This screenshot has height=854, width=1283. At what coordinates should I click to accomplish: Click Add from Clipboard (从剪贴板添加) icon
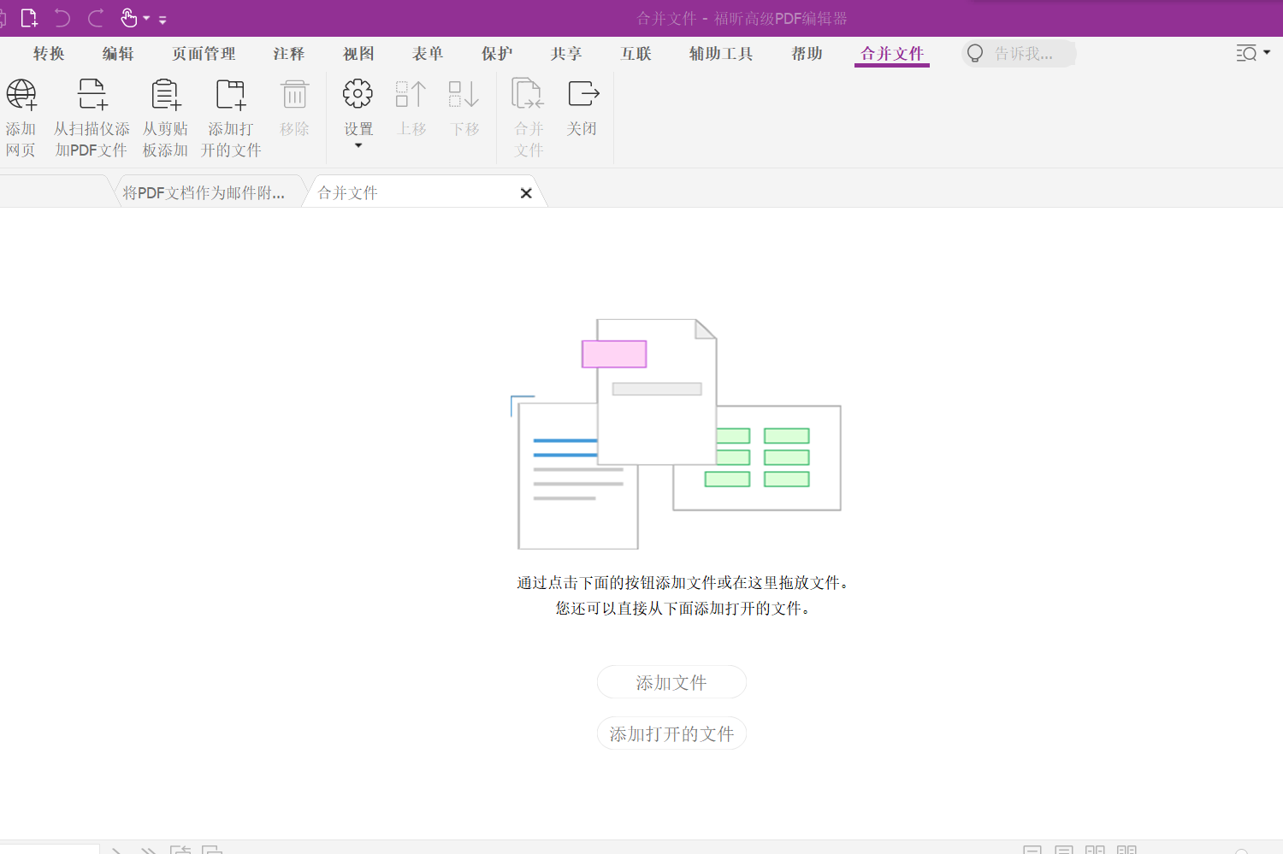tap(165, 95)
